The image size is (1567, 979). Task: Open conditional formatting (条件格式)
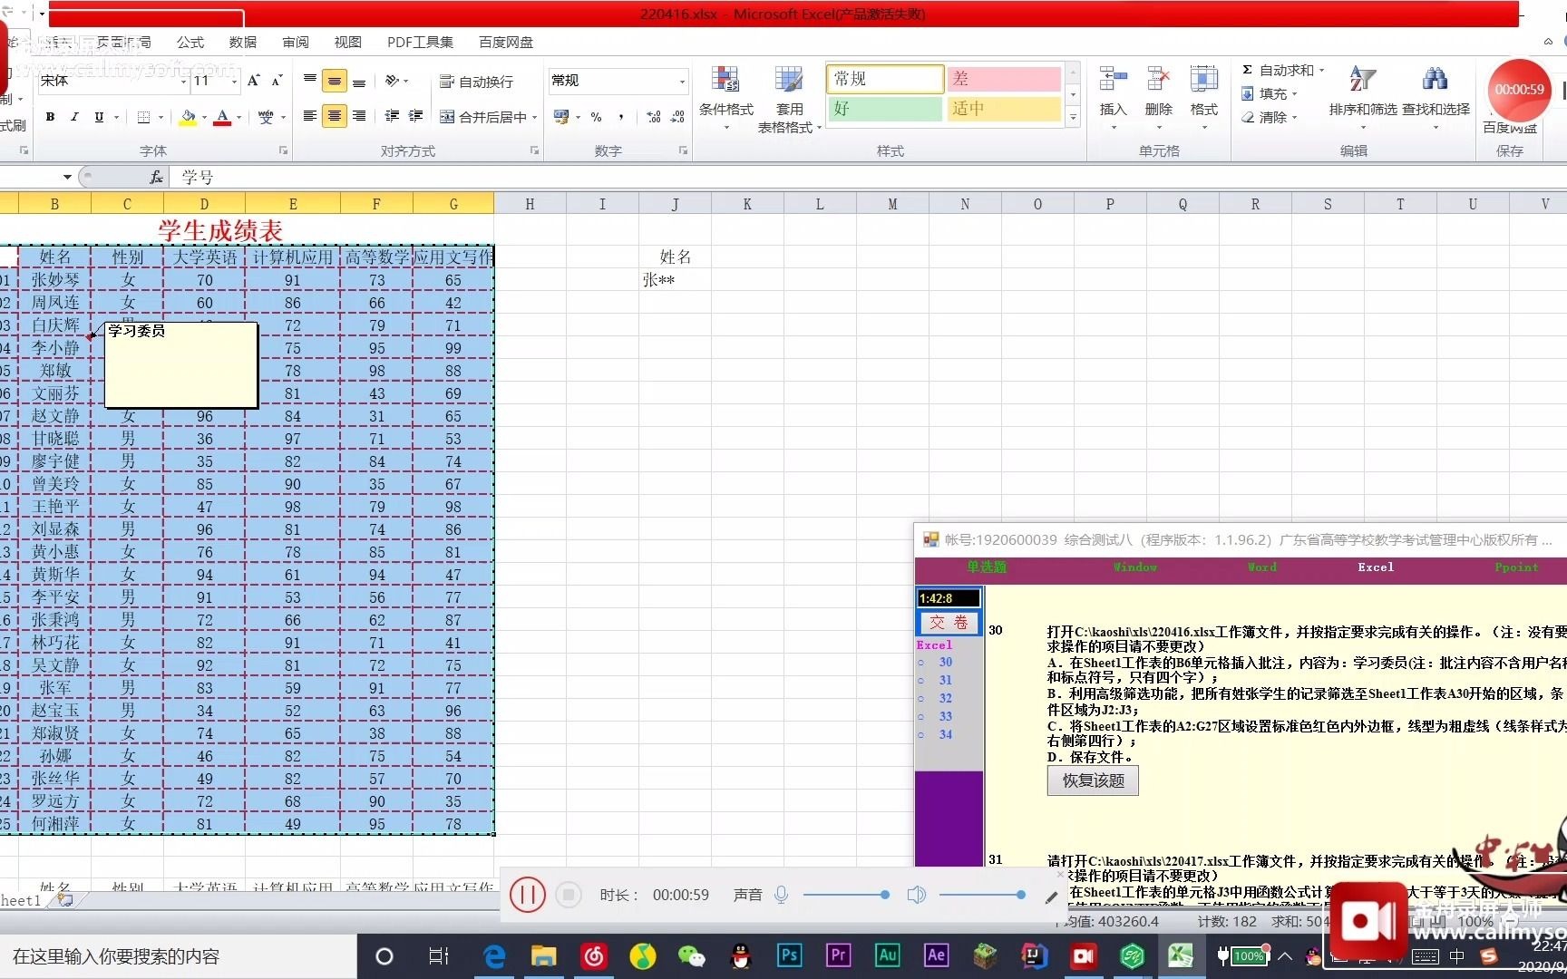coord(726,98)
